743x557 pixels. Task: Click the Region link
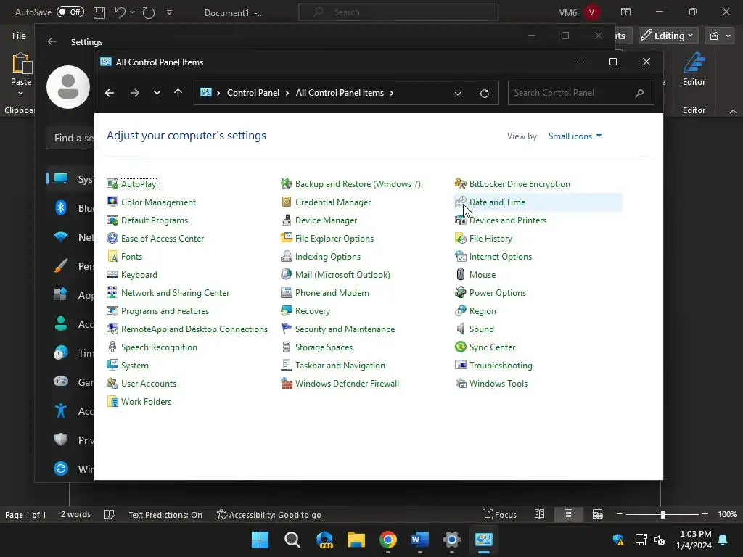[x=483, y=310]
